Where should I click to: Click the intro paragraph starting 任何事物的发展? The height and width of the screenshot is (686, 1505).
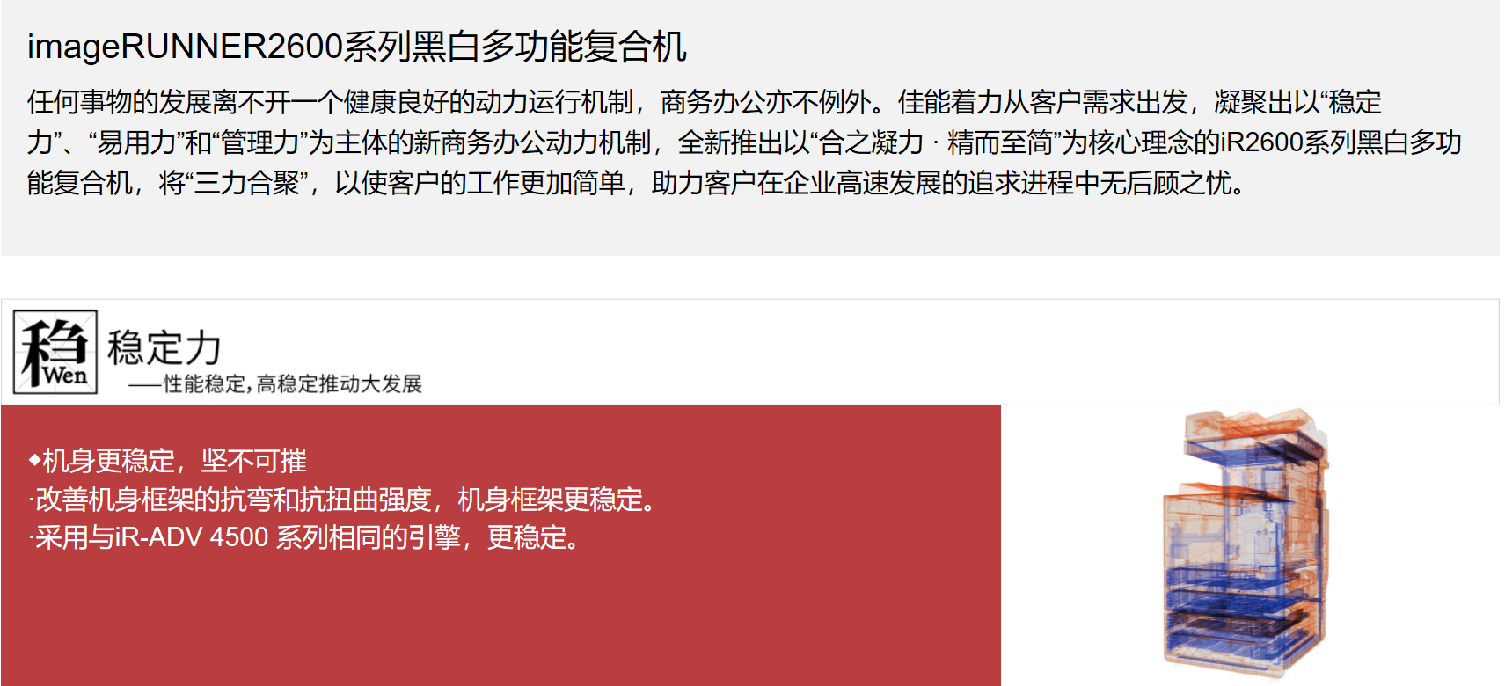744,142
